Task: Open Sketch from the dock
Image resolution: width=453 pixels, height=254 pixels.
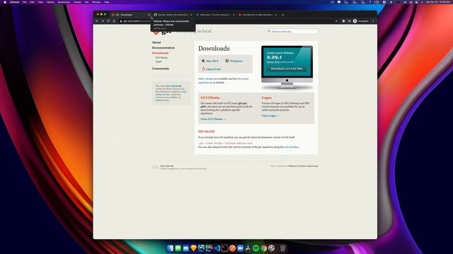Action: pyautogui.click(x=193, y=248)
